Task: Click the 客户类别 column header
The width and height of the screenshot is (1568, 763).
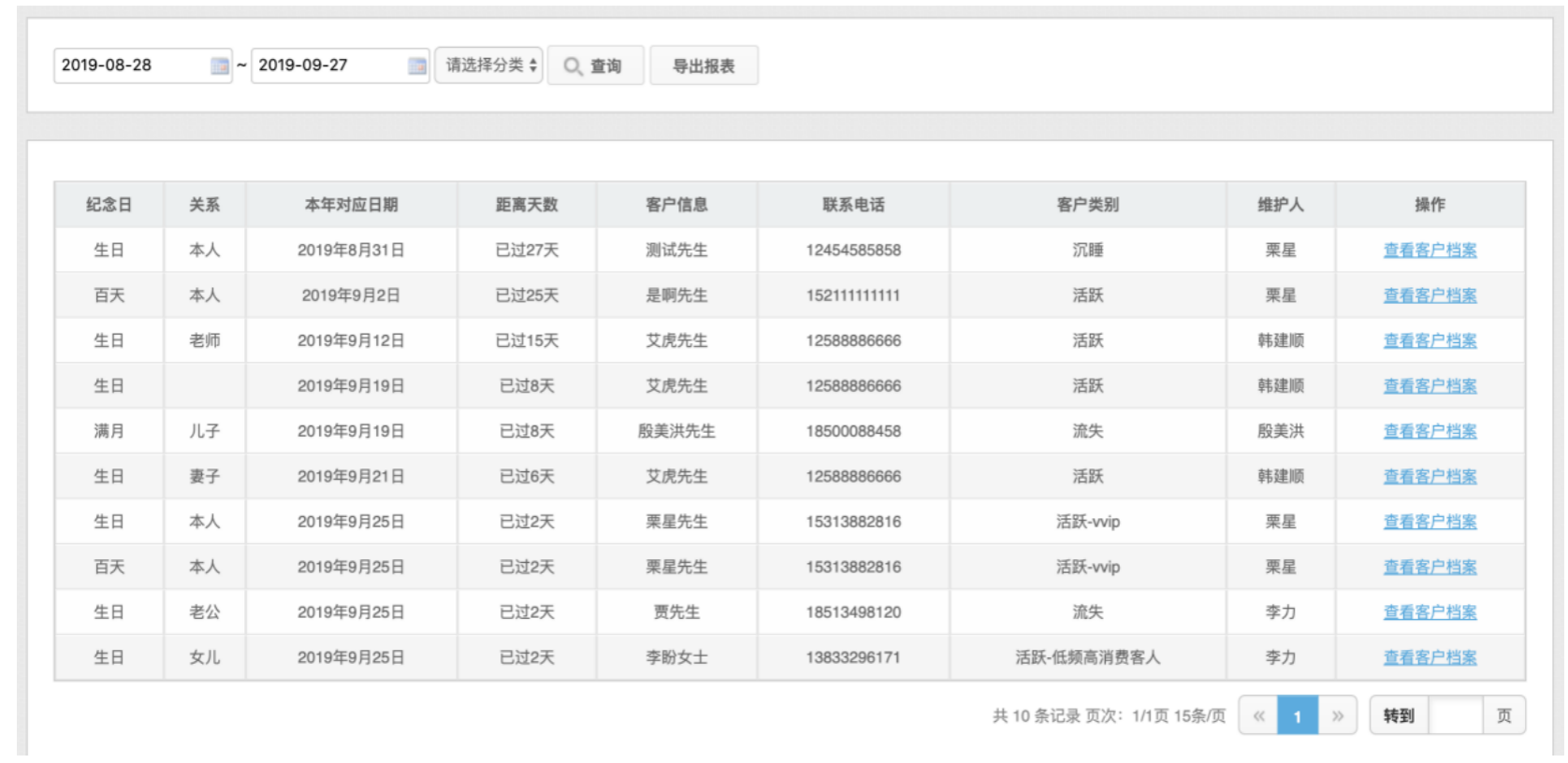Action: tap(1087, 205)
